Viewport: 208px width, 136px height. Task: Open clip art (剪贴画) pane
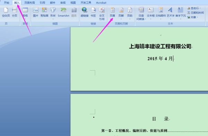point(44,12)
